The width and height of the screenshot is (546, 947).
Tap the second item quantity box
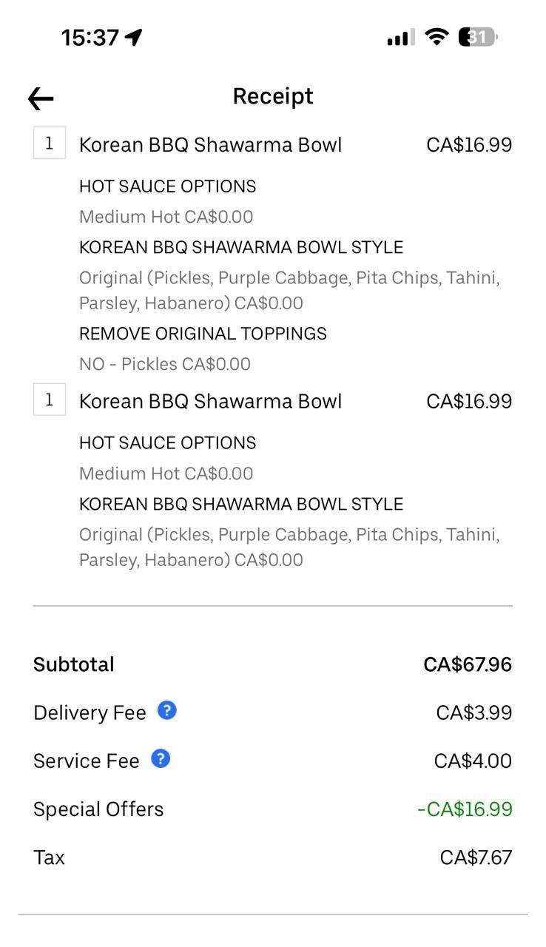pyautogui.click(x=50, y=400)
